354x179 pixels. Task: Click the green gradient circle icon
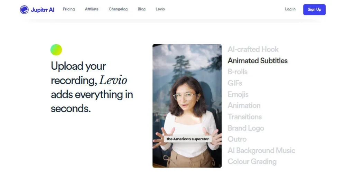[56, 50]
